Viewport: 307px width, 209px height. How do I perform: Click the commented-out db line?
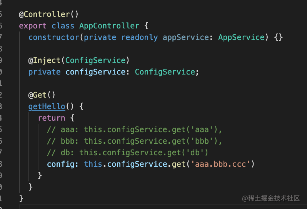[x=127, y=153]
